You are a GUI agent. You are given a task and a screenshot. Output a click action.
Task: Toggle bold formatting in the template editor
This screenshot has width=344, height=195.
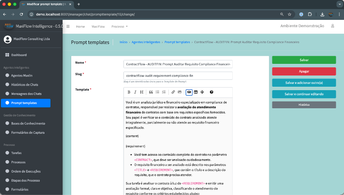[x=129, y=92]
